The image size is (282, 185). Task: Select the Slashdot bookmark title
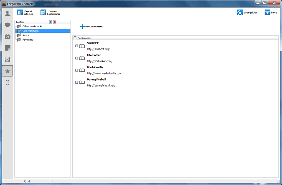point(92,43)
